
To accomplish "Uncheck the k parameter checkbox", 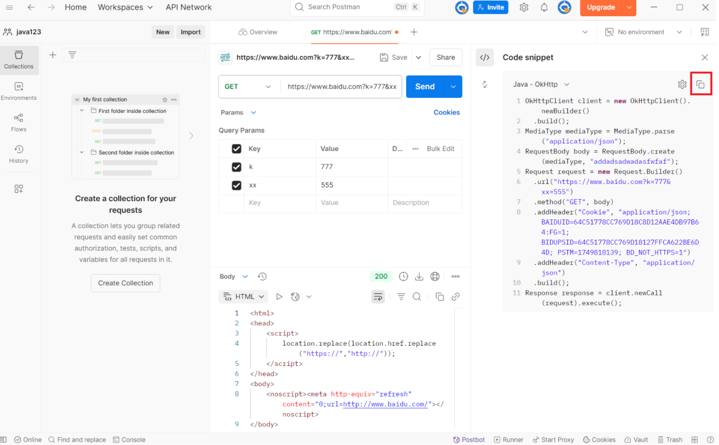I will point(236,167).
